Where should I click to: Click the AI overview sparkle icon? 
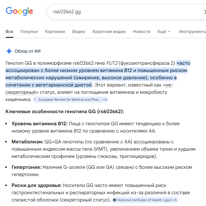9,51
